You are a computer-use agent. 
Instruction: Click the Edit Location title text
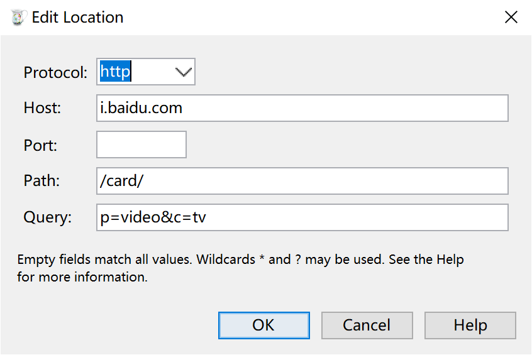77,18
